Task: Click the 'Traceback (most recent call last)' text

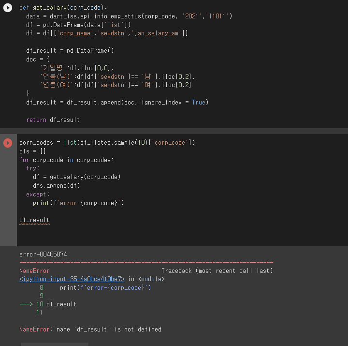Action: click(217, 271)
